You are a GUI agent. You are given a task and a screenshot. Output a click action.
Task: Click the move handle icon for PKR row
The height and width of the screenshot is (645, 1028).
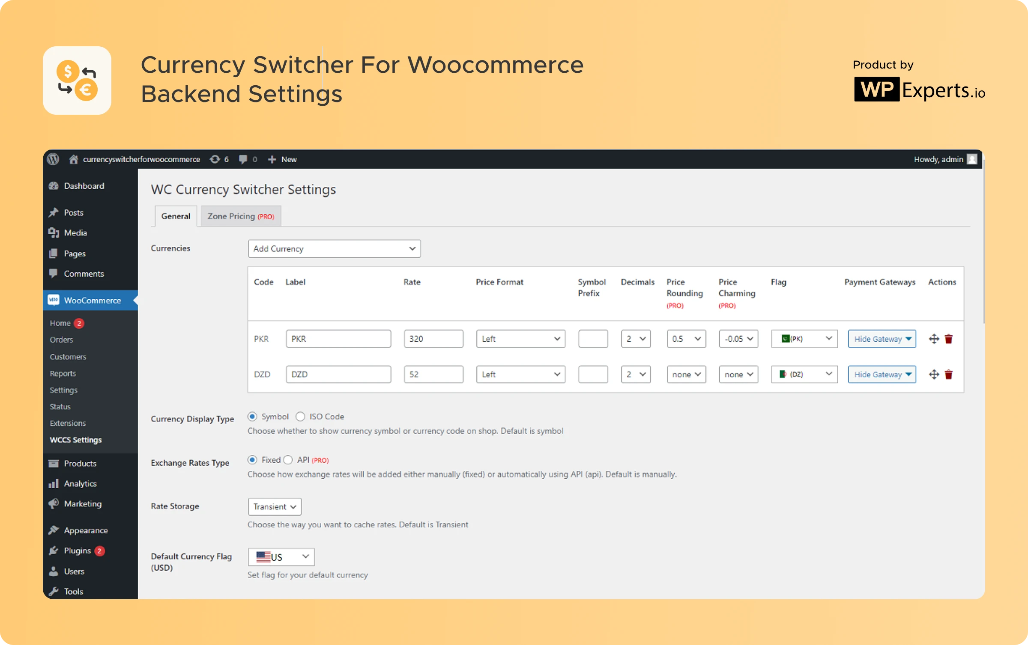[x=934, y=339]
